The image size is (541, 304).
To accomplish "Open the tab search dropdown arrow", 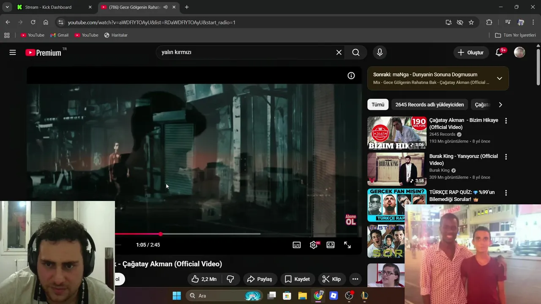I will point(7,7).
